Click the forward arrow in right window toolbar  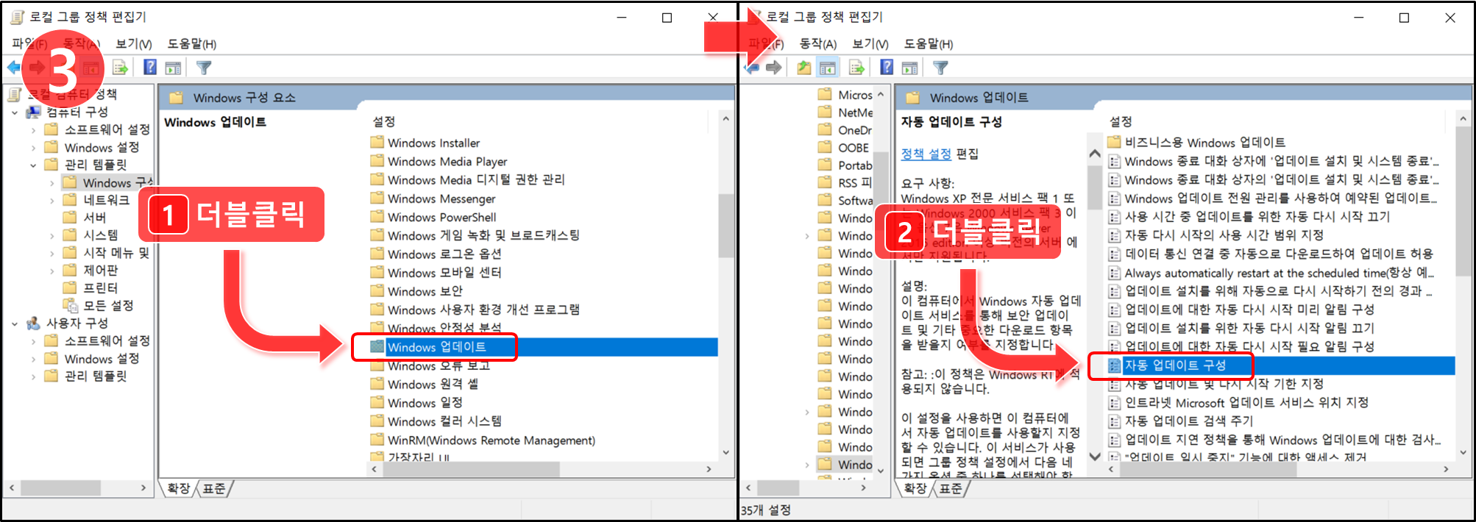point(773,68)
